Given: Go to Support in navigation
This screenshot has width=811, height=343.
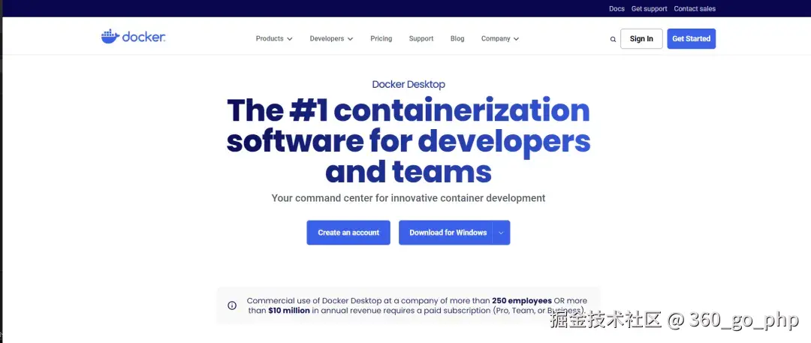Looking at the screenshot, I should pos(421,39).
